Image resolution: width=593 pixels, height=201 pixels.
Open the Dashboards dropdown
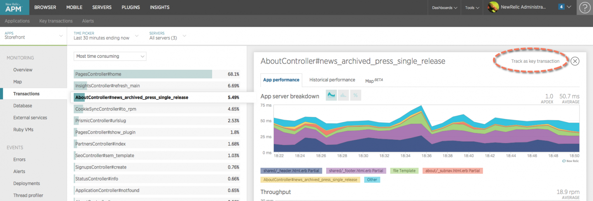tap(445, 7)
